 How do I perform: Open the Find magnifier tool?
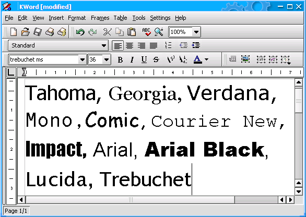point(159,32)
